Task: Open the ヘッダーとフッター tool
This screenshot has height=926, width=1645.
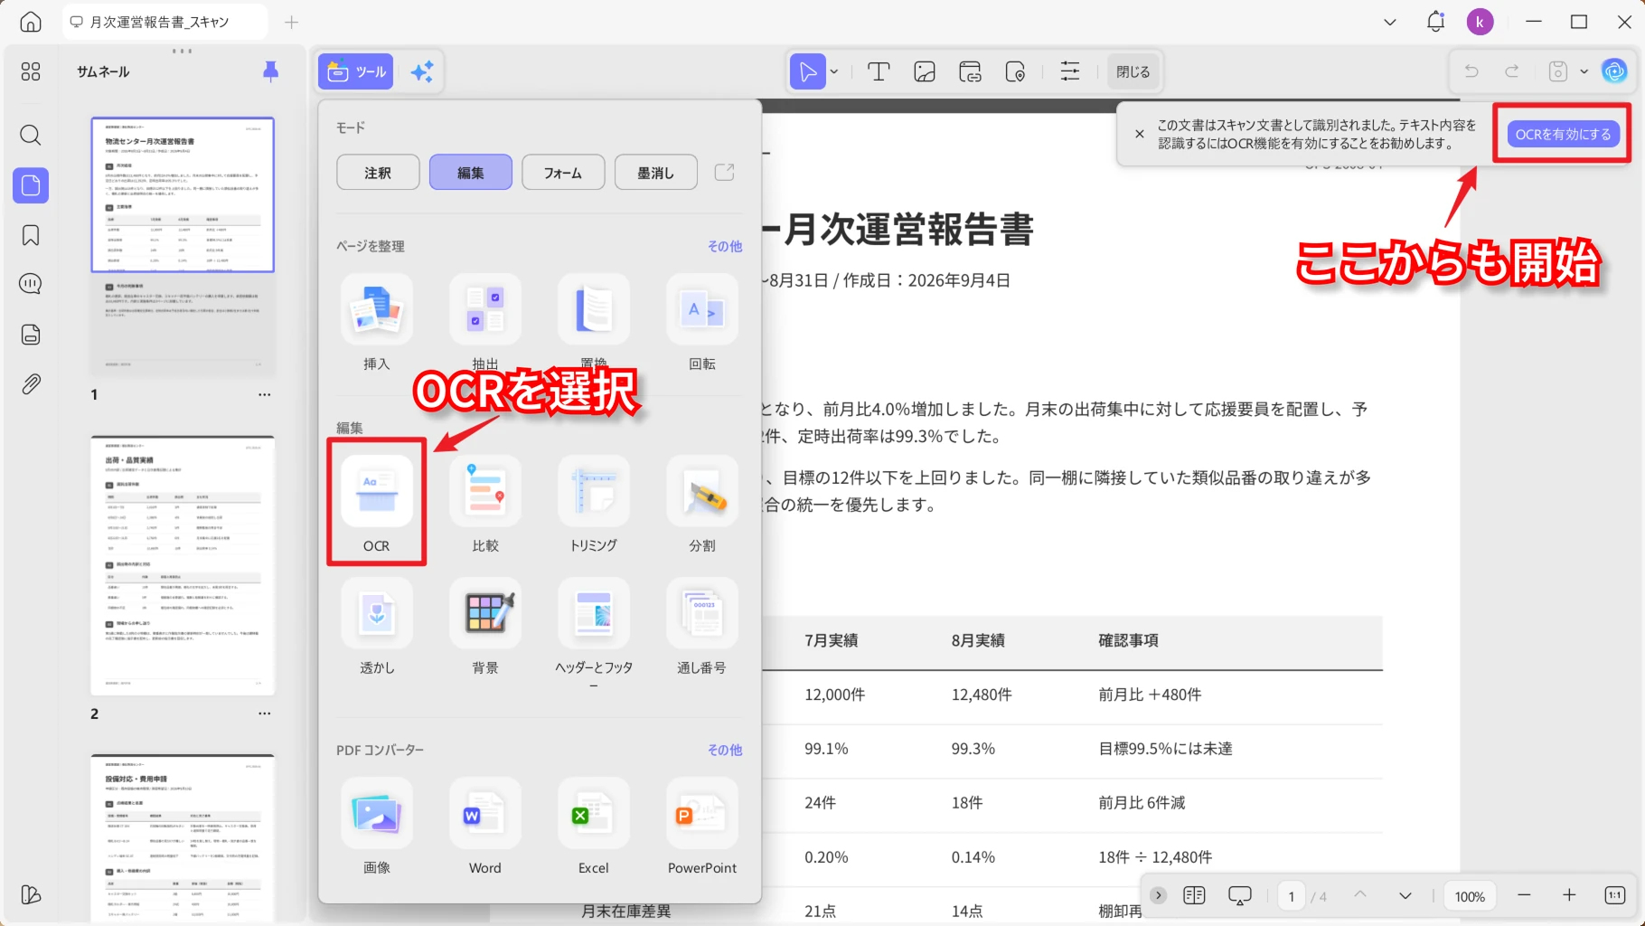Action: (x=594, y=633)
